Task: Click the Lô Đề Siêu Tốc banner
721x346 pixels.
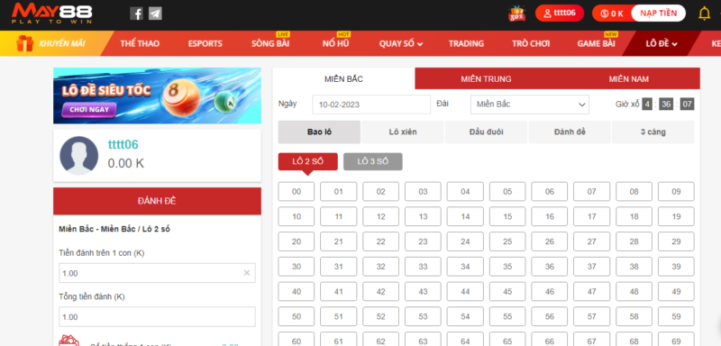Action: [157, 96]
